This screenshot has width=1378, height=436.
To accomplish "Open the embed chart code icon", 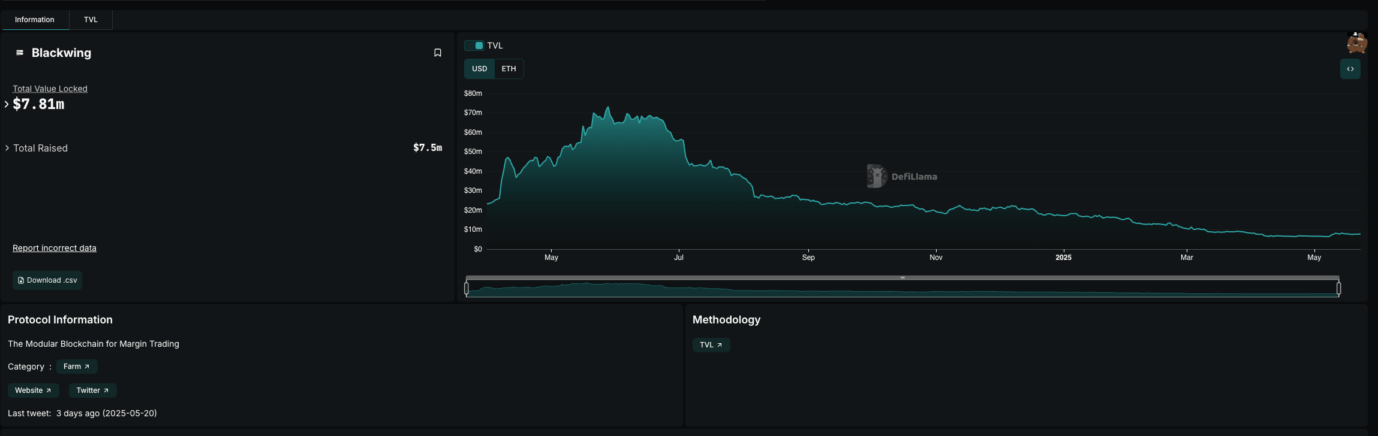I will tap(1350, 69).
